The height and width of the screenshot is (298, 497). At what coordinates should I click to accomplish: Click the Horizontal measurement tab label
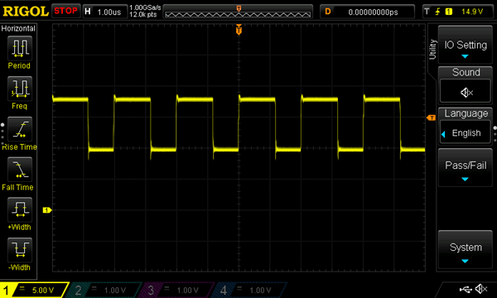click(x=18, y=28)
